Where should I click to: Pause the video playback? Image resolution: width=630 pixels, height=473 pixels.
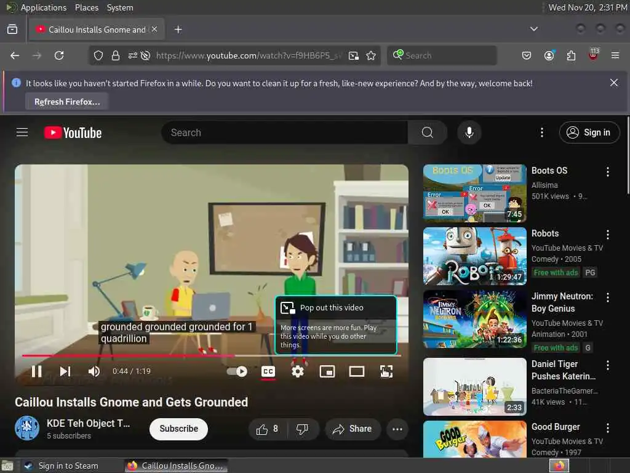tap(36, 371)
